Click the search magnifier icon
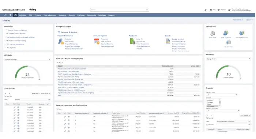This screenshot has width=256, height=139. click(x=147, y=10)
